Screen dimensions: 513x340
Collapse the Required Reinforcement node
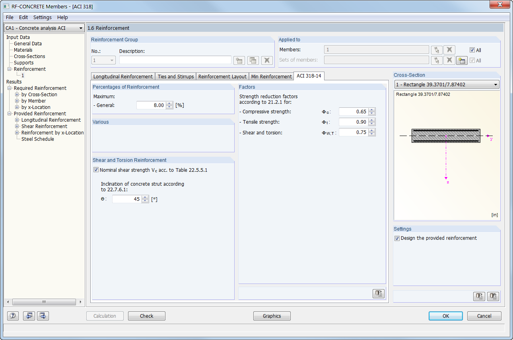coord(10,88)
